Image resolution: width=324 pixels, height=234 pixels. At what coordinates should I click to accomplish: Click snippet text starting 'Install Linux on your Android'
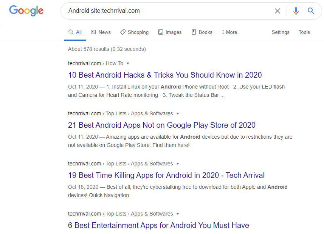[176, 91]
